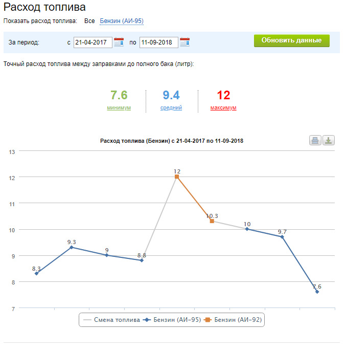The image size is (346, 351).
Task: Download the fuel consumption chart
Action: tap(329, 140)
